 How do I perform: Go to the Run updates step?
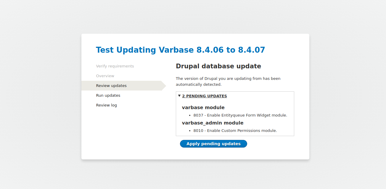click(108, 95)
